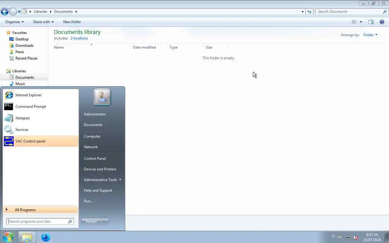
Task: Open Network from Start menu
Action: (x=91, y=147)
